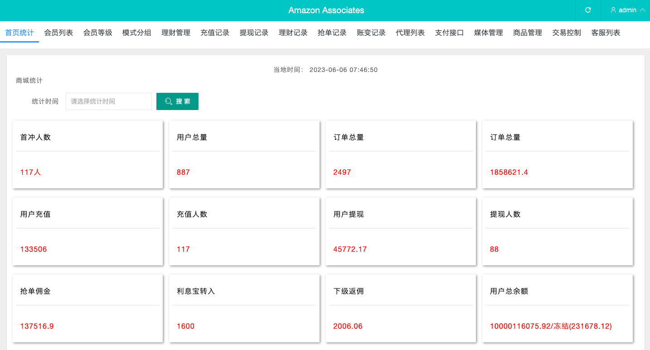Click the 用户总余额 statistics card
The height and width of the screenshot is (350, 650).
click(x=557, y=308)
